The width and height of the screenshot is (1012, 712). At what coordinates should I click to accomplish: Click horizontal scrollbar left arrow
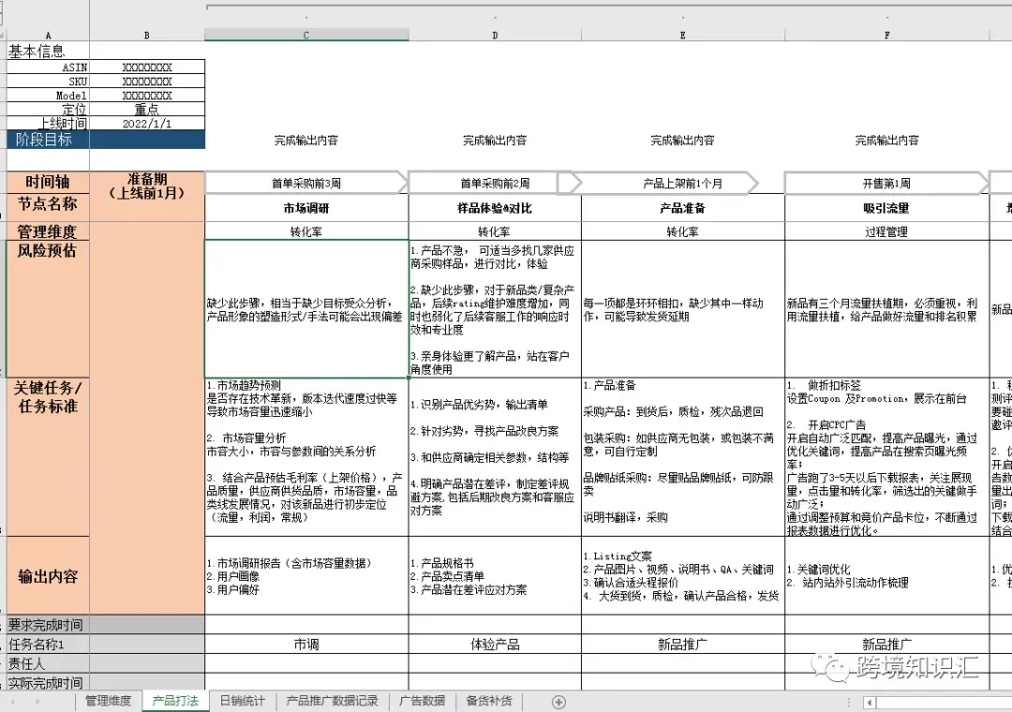pyautogui.click(x=870, y=703)
